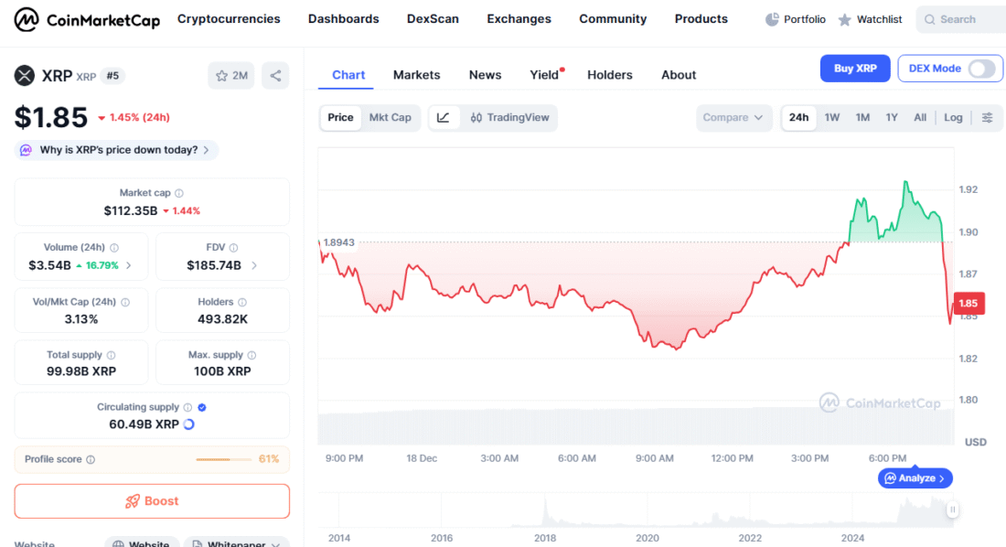The height and width of the screenshot is (547, 1006).
Task: Click the pause handle on range navigator
Action: pyautogui.click(x=953, y=509)
